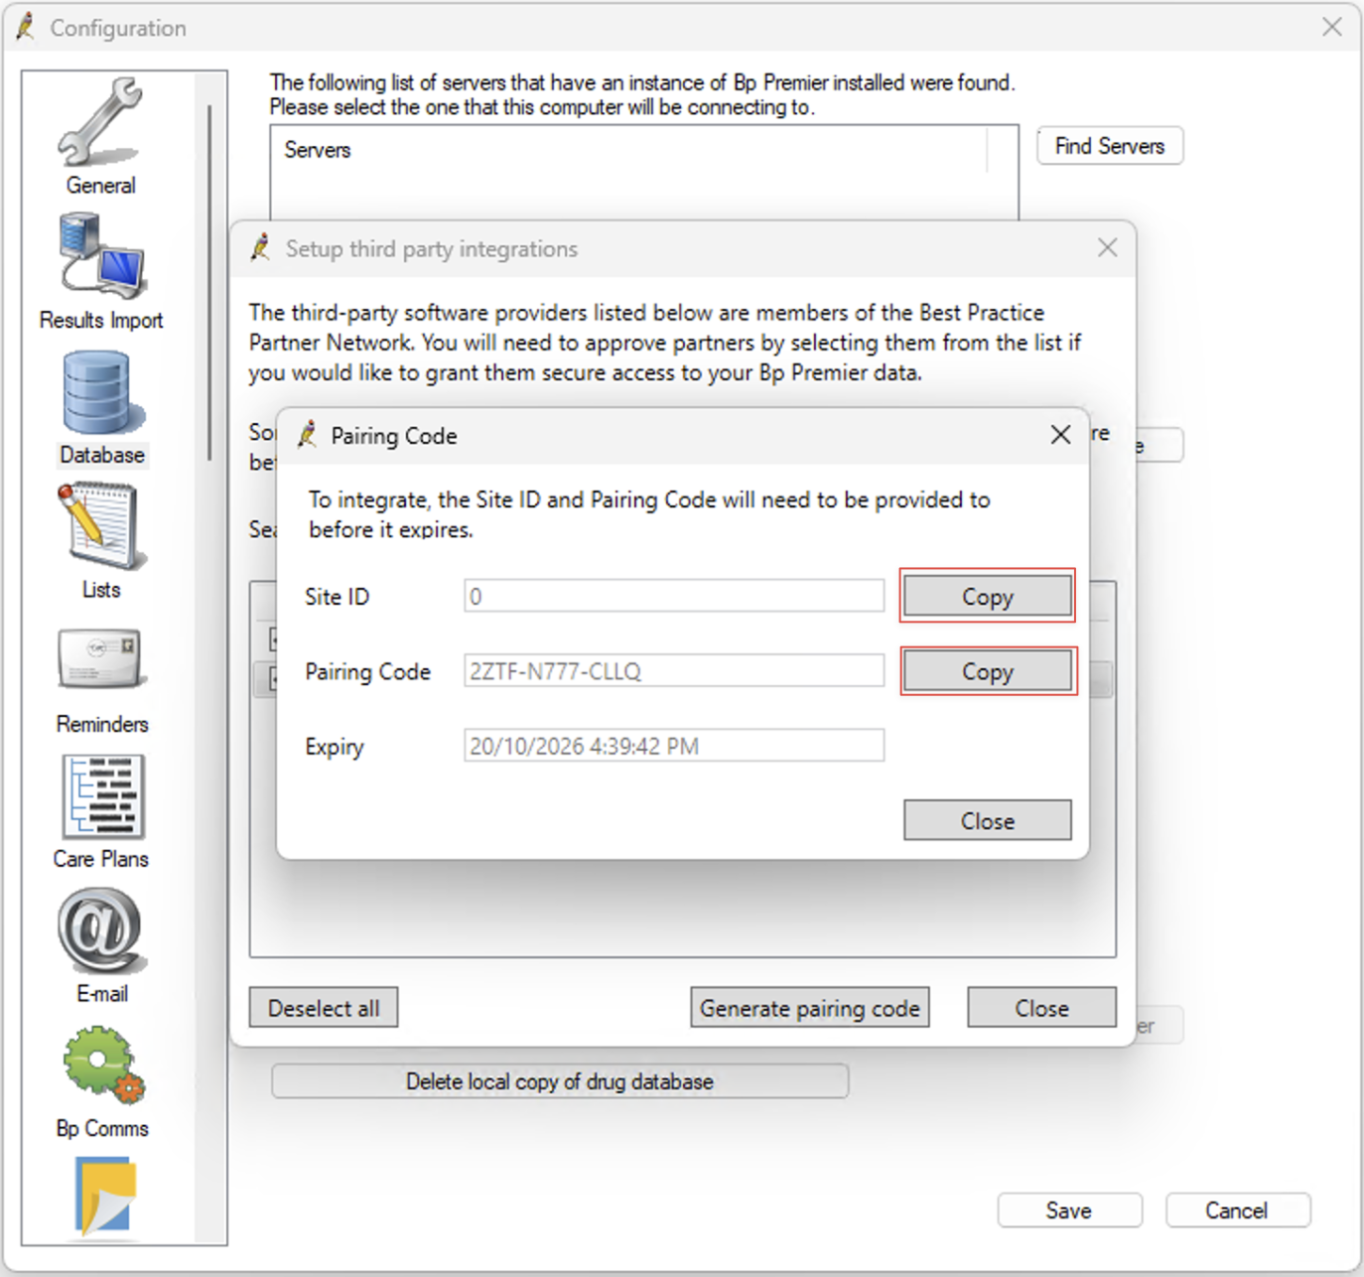Click Close in third party integrations dialog
The height and width of the screenshot is (1277, 1364).
click(1041, 1008)
